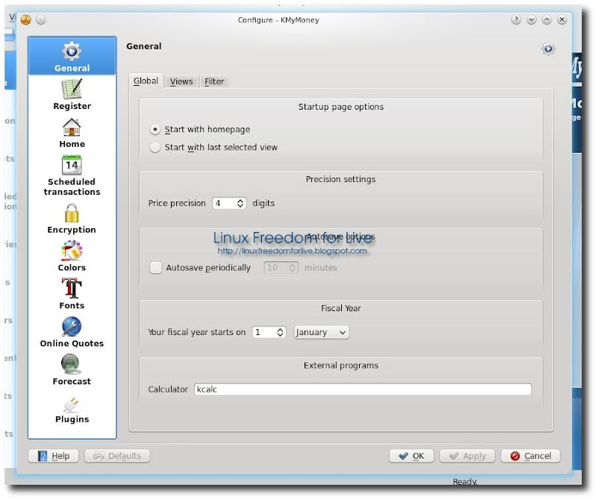Click the Price precision value field

pyautogui.click(x=225, y=203)
